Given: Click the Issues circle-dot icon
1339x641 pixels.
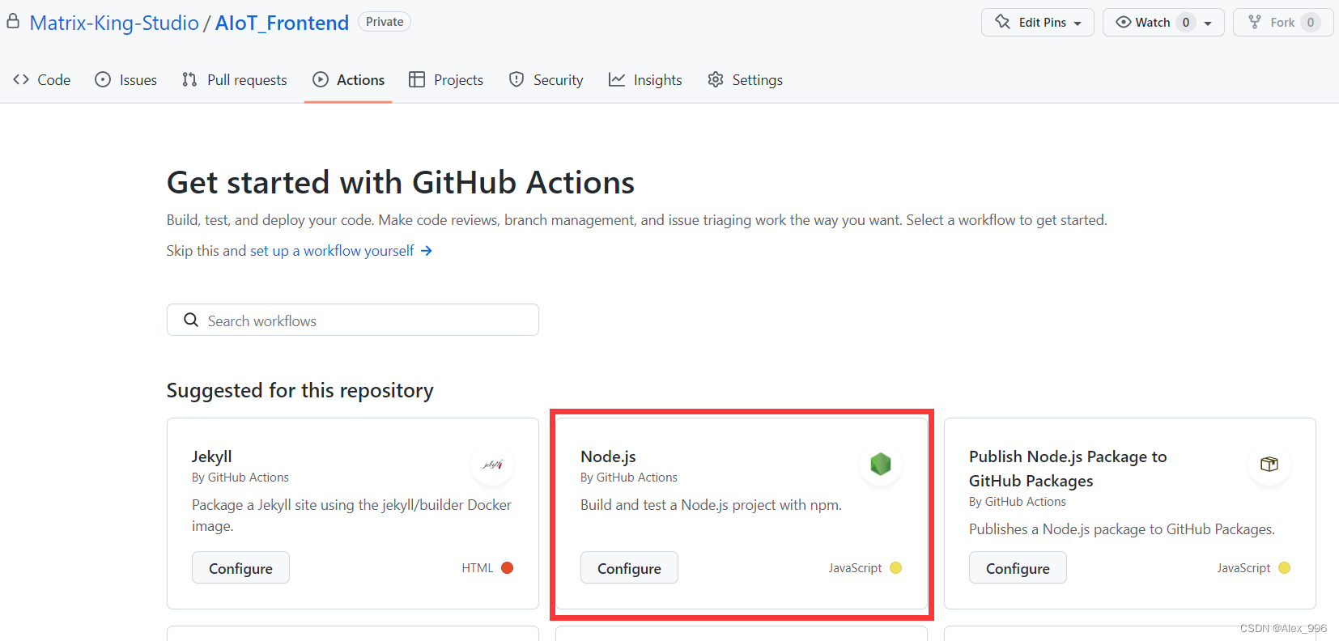Looking at the screenshot, I should 103,79.
